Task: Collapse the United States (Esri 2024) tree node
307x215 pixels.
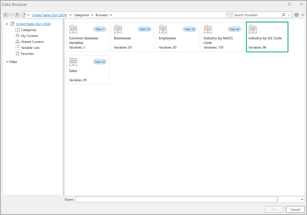Action: click(x=6, y=24)
